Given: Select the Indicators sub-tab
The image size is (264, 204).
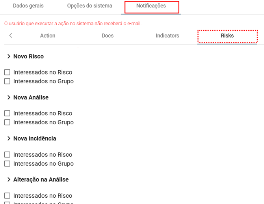Looking at the screenshot, I should (167, 36).
